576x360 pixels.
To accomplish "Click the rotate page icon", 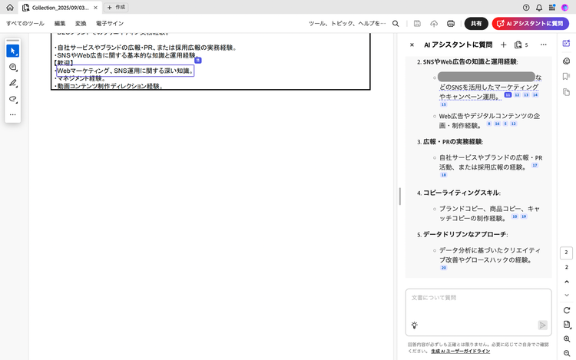I will point(566,309).
